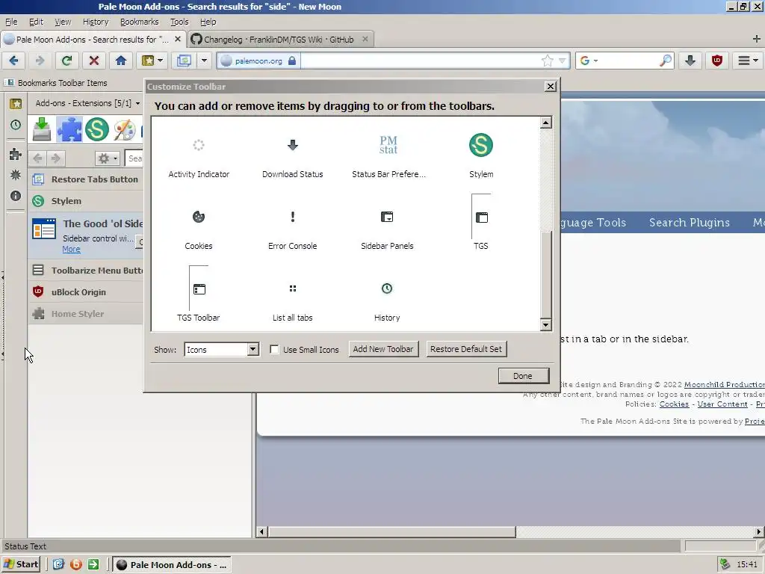
Task: Switch to the Stylem user styles category
Action: click(96, 129)
